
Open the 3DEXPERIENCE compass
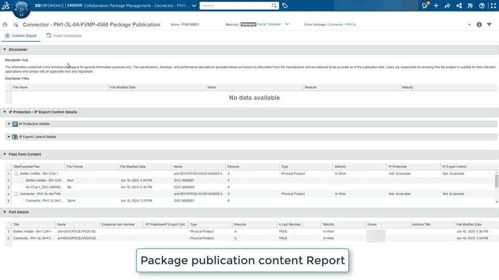(21, 9)
